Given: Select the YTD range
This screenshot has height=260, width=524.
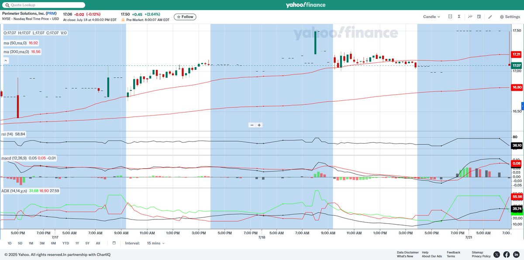Looking at the screenshot, I should click(x=65, y=243).
